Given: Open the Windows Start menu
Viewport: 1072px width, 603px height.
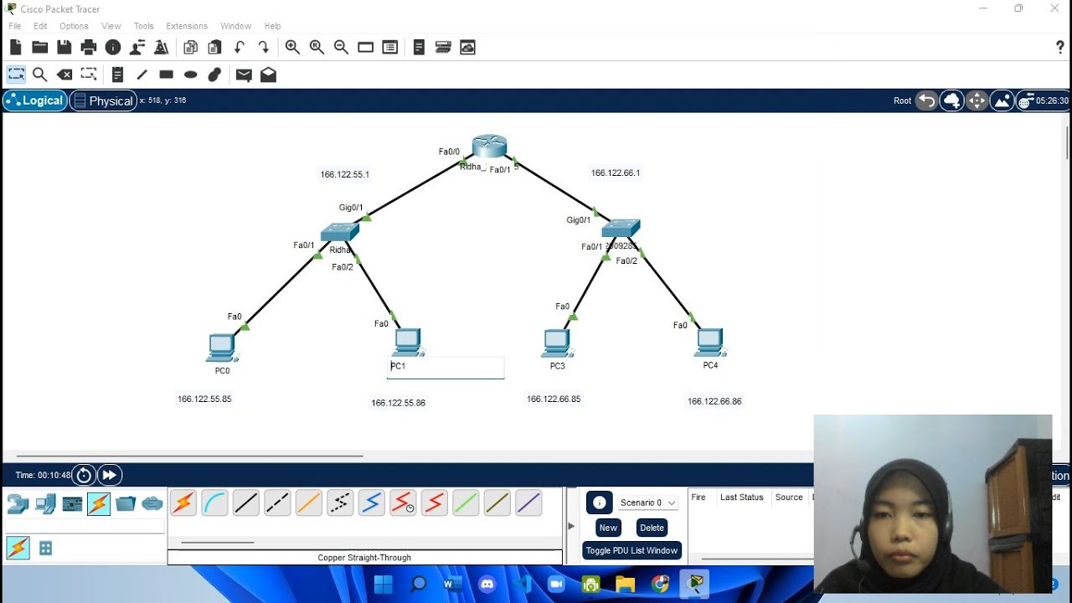Looking at the screenshot, I should tap(384, 584).
